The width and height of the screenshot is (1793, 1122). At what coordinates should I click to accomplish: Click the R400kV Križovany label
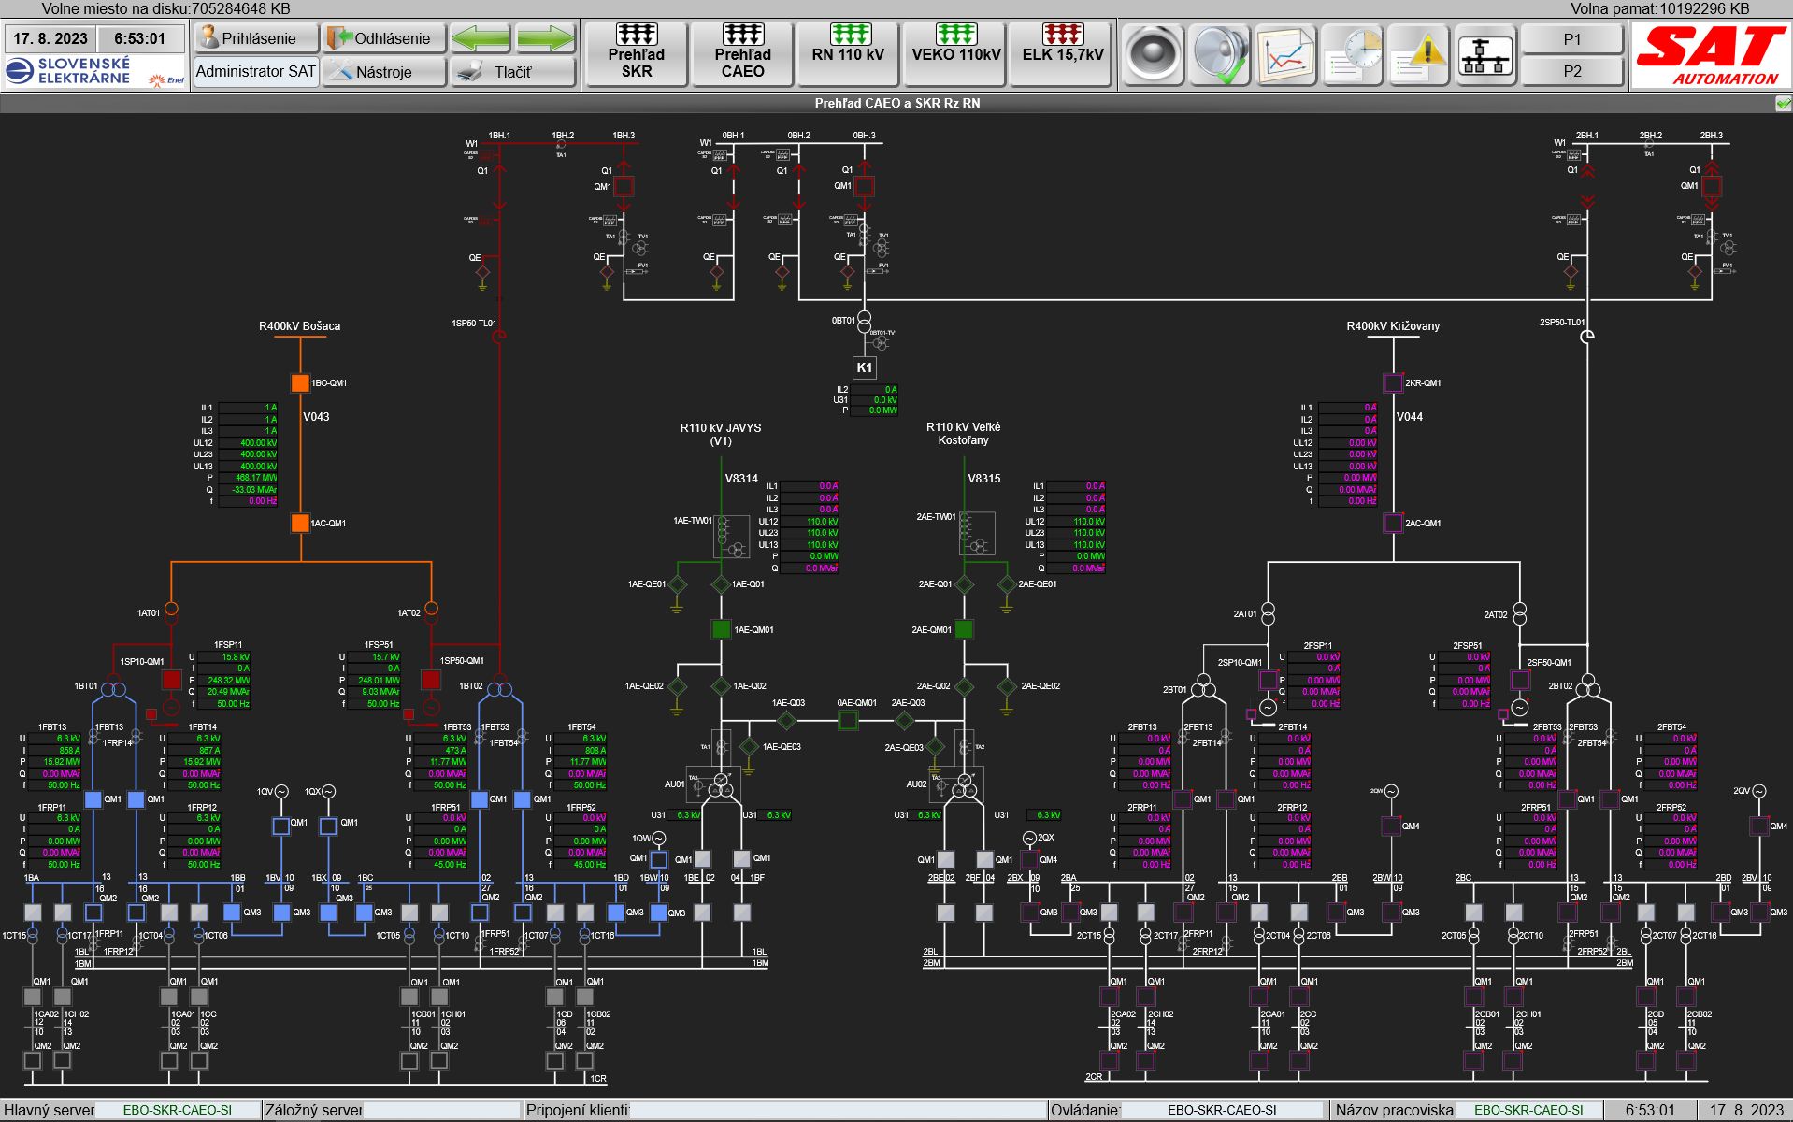pyautogui.click(x=1393, y=326)
